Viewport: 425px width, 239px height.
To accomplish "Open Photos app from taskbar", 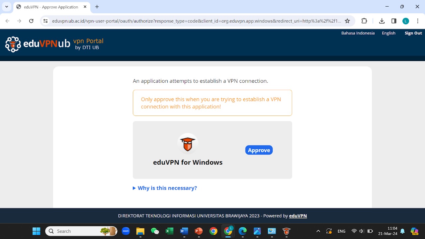I will [257, 231].
